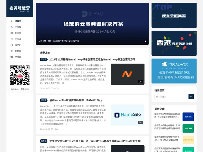The image size is (203, 152).
Task: Open the DIYVM slider caption link
Action: pyautogui.click(x=59, y=41)
